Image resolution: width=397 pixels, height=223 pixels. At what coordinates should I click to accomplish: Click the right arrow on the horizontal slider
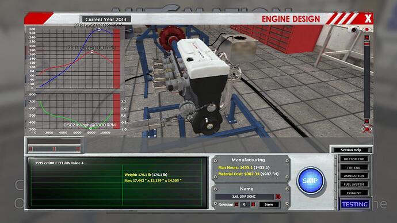point(78,149)
